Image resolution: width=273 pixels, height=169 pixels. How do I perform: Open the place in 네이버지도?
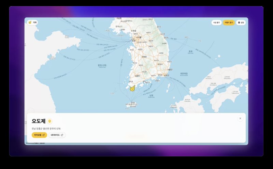click(57, 135)
